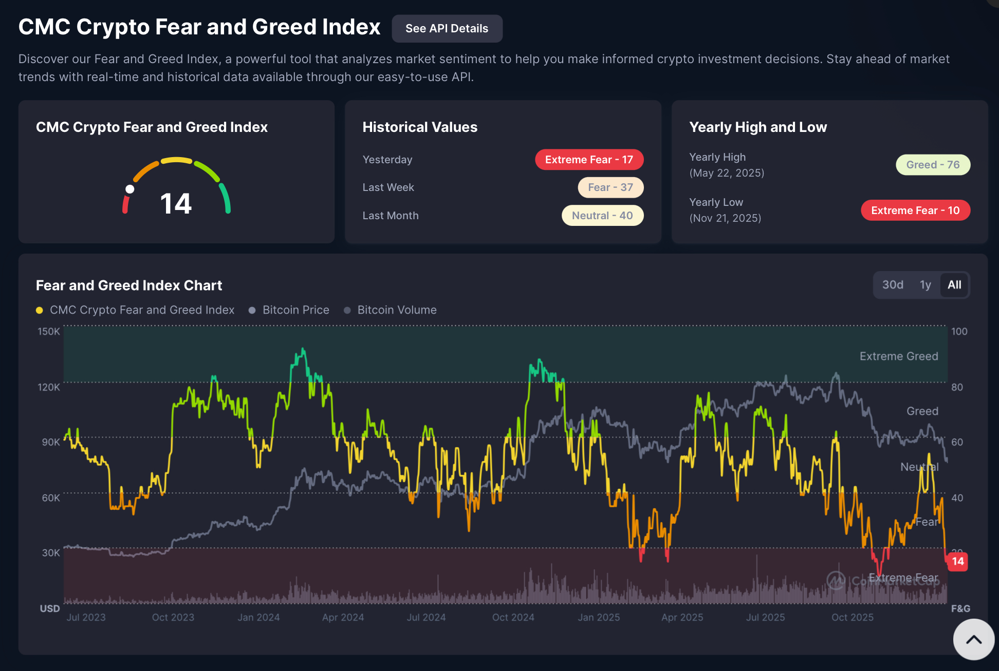
Task: Click the Greed - 76 yearly high badge
Action: pos(933,165)
